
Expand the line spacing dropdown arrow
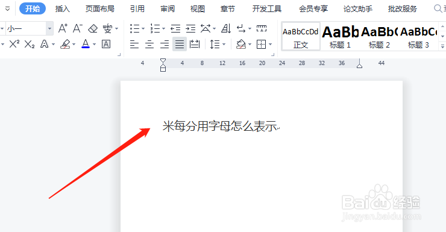(224, 45)
